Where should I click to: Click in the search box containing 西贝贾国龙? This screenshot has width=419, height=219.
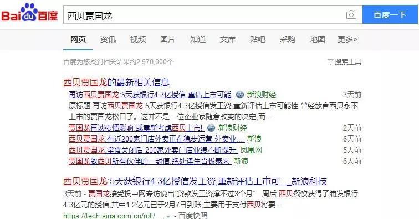[205, 15]
